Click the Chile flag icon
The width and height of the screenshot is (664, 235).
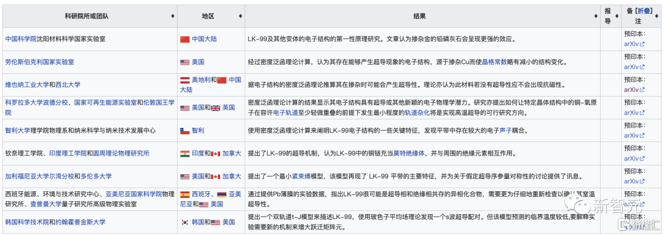(x=184, y=131)
